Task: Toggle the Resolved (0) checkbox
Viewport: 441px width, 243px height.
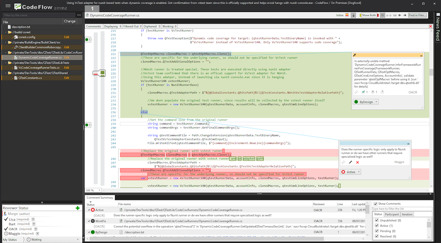Action: point(377,236)
